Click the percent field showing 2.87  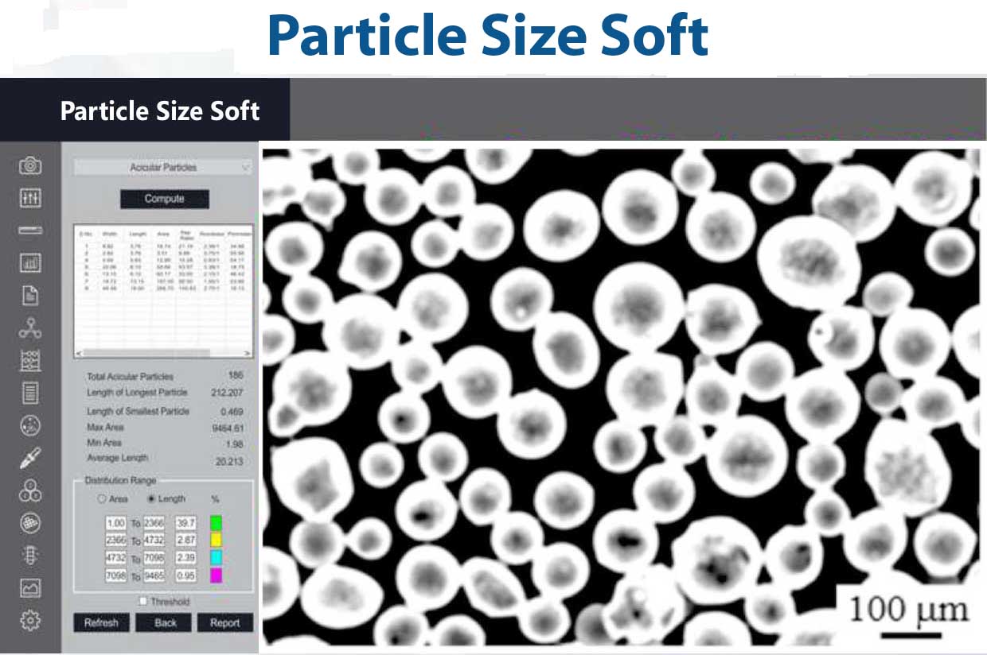point(186,541)
